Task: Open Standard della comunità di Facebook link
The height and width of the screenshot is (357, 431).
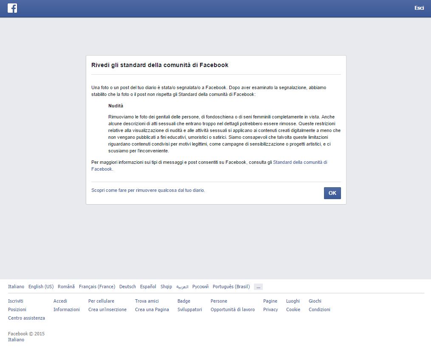Action: click(x=209, y=166)
